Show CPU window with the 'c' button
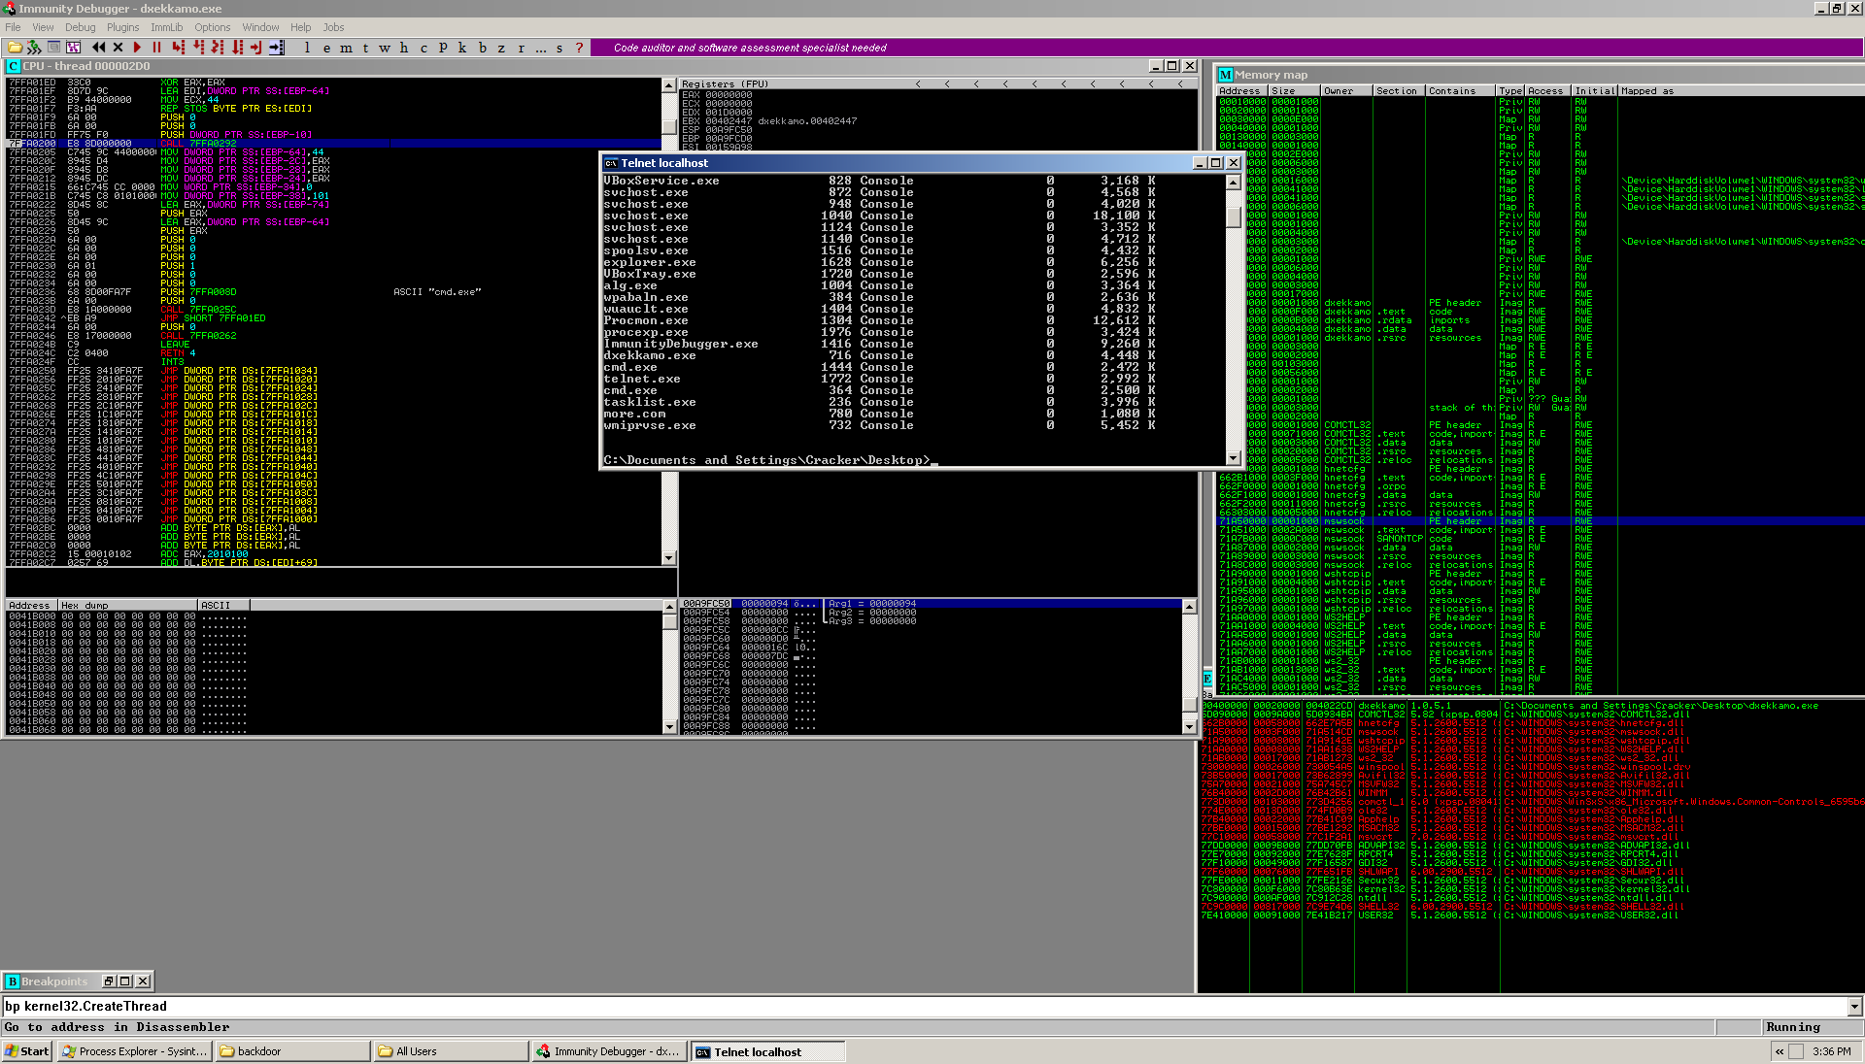The height and width of the screenshot is (1064, 1865). [x=424, y=47]
